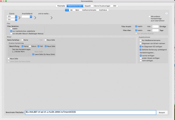175x120 pixels.
Task: Open the DIA dropdown under Zuerst
Action: pos(12,20)
